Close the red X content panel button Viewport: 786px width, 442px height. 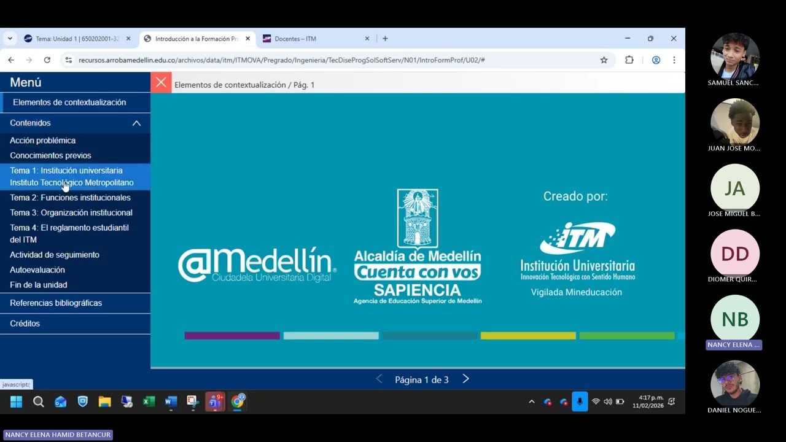tap(161, 82)
